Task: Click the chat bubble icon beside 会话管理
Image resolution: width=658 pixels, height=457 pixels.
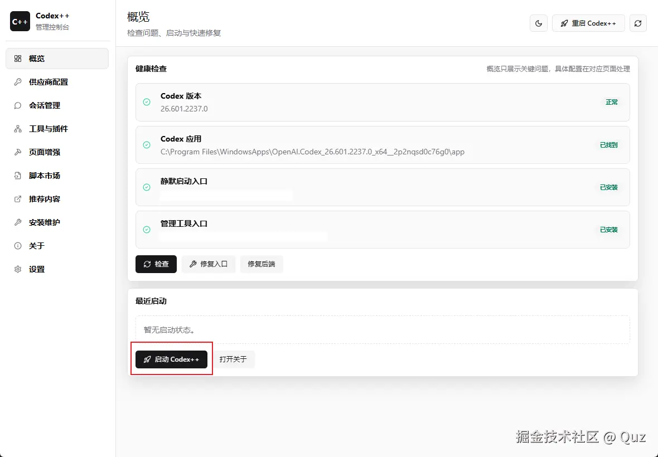Action: coord(18,106)
